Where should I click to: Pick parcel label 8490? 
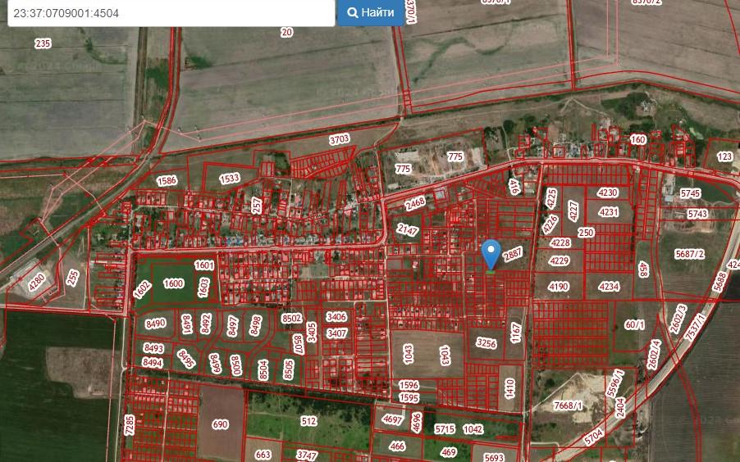click(155, 324)
